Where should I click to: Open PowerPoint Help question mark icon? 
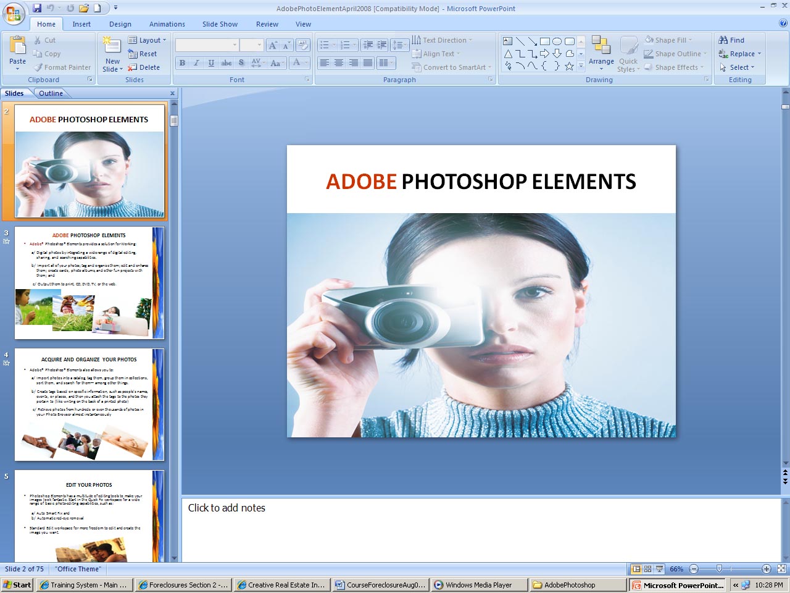[783, 23]
